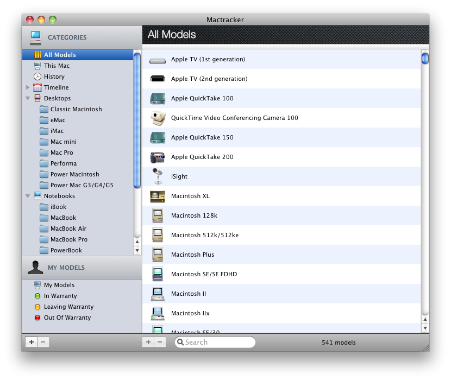This screenshot has height=381, width=451.
Task: Select Power Mac G3/G4/G5 folder
Action: tap(78, 185)
